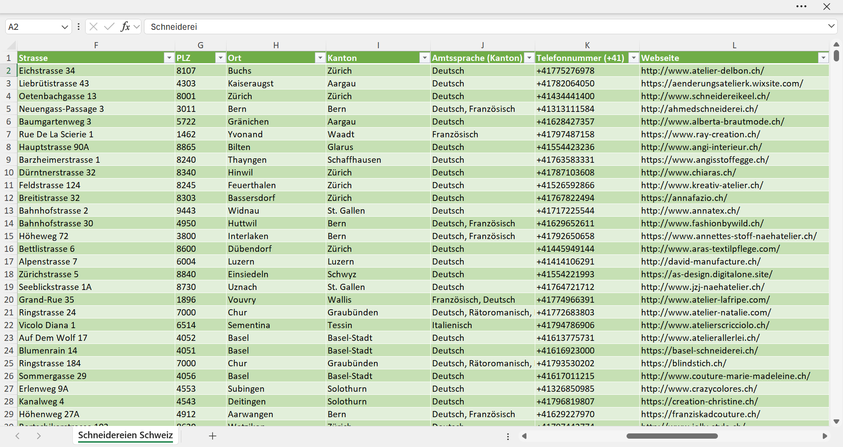The height and width of the screenshot is (447, 843).
Task: Open the Strasse column filter dropdown
Action: click(x=169, y=58)
